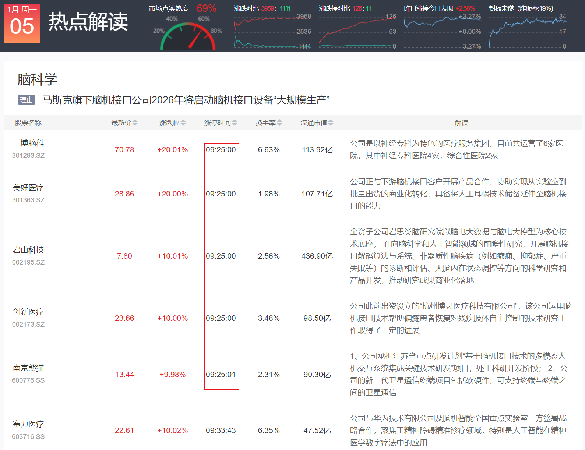
Task: Sort by 换手率 column arrows
Action: click(279, 123)
